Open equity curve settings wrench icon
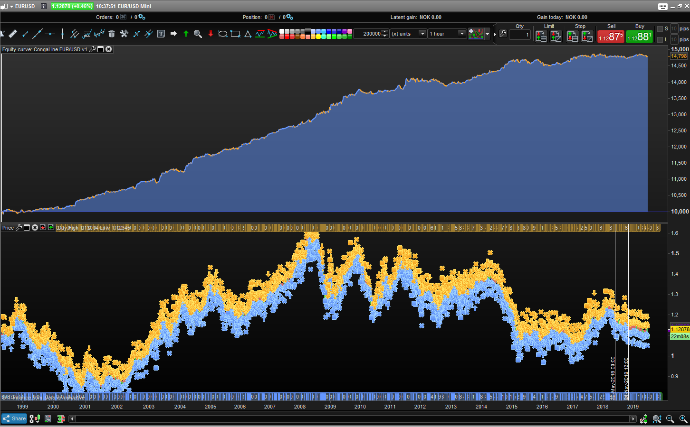 click(x=93, y=49)
